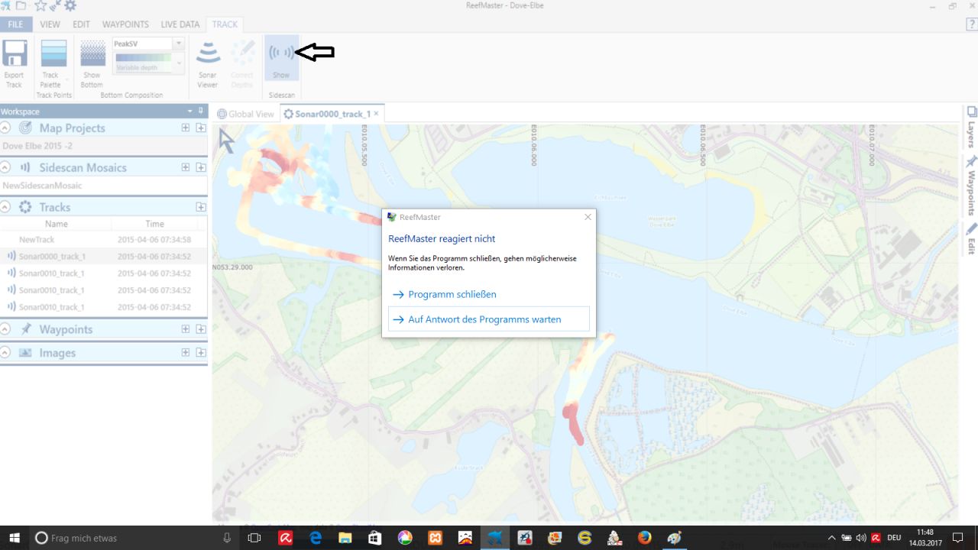Open Firefox from the taskbar
Screen dimensions: 978x550
tap(644, 538)
